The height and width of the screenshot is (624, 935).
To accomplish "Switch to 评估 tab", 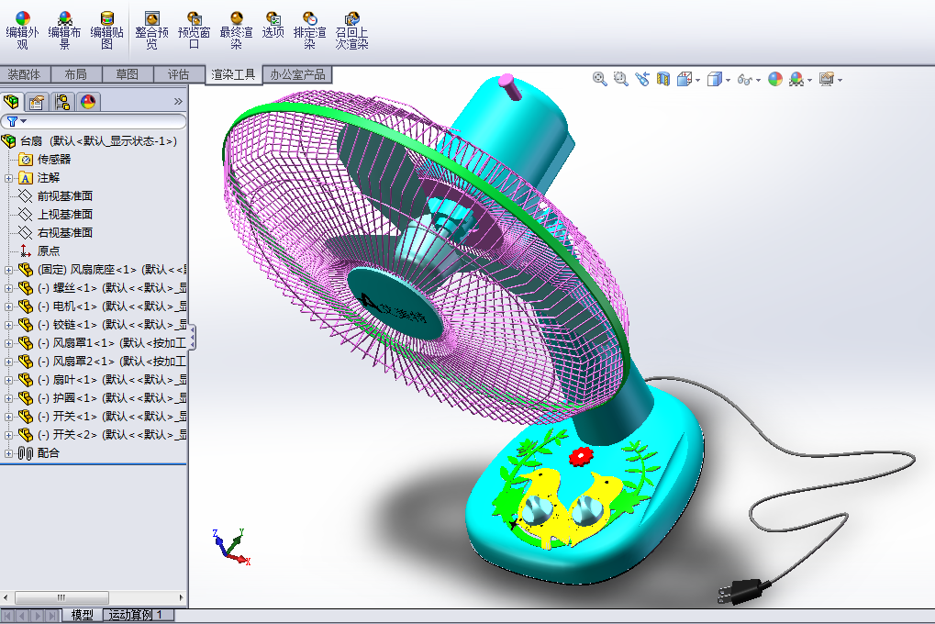I will pos(178,74).
